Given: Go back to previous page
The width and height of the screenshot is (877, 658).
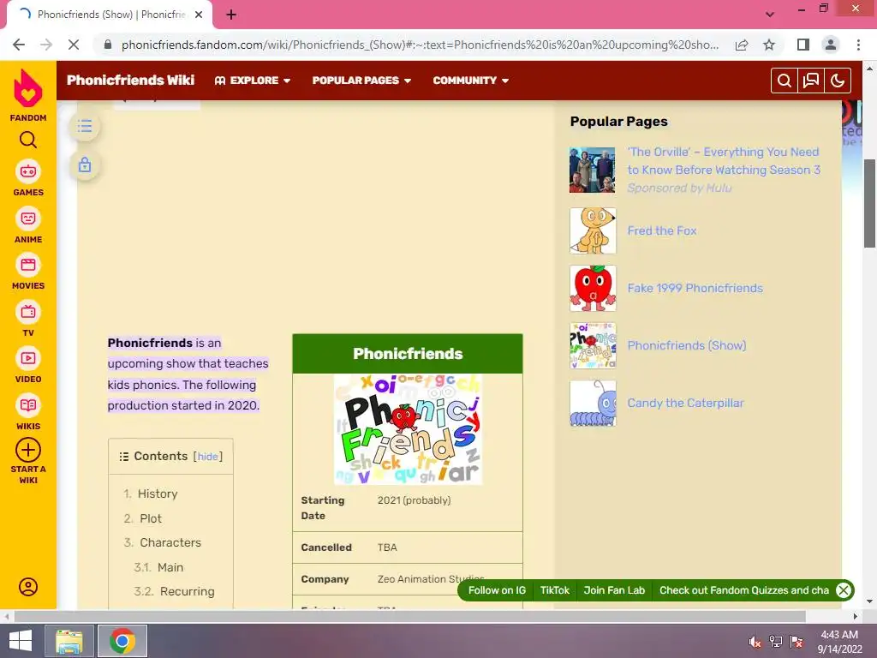Looking at the screenshot, I should coord(19,45).
